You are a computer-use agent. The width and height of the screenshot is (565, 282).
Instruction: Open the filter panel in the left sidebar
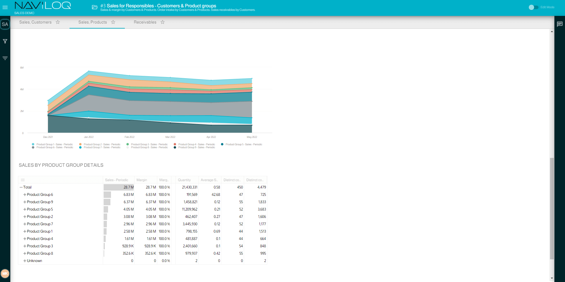[5, 41]
